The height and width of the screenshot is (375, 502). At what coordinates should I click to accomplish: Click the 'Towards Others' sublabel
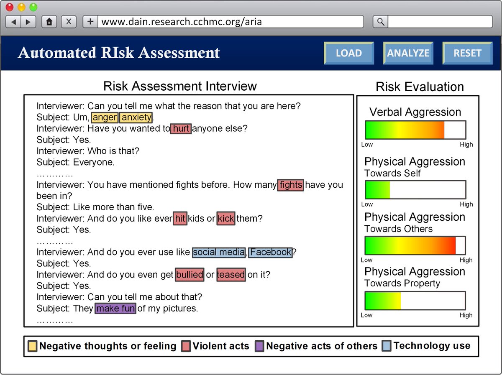(x=398, y=229)
